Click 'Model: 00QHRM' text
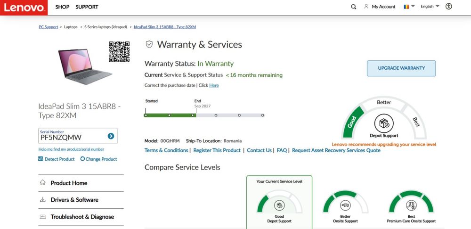The height and width of the screenshot is (229, 471). [162, 140]
